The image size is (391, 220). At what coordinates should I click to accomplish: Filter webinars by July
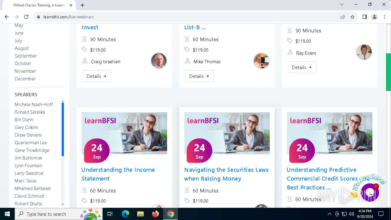[18, 41]
